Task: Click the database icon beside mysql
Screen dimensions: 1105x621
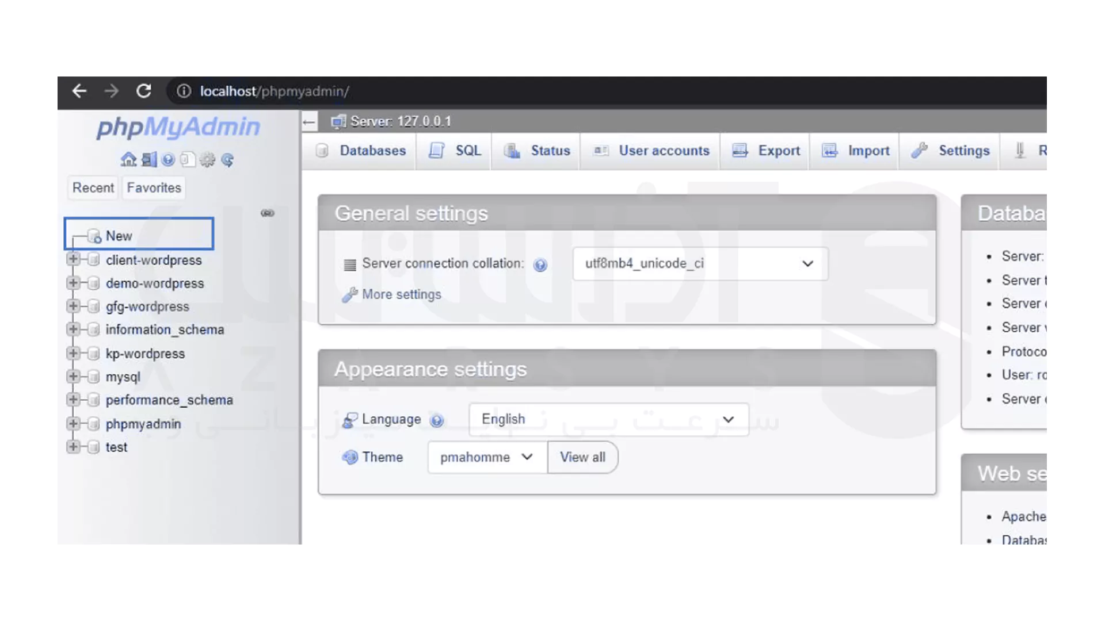Action: [x=94, y=377]
